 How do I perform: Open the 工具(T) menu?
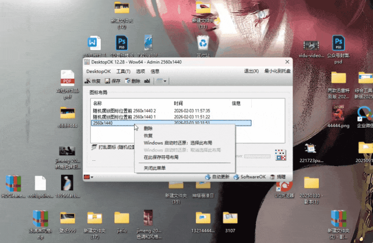tap(123, 71)
